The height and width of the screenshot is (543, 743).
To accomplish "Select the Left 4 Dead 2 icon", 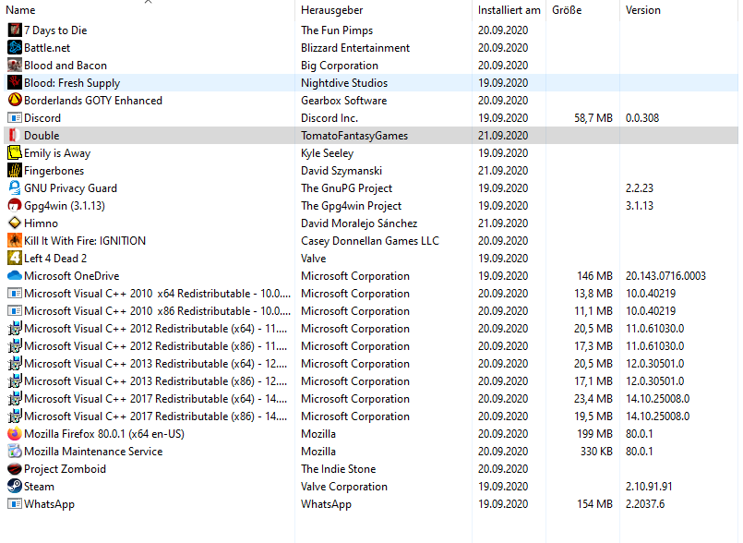I will click(15, 259).
